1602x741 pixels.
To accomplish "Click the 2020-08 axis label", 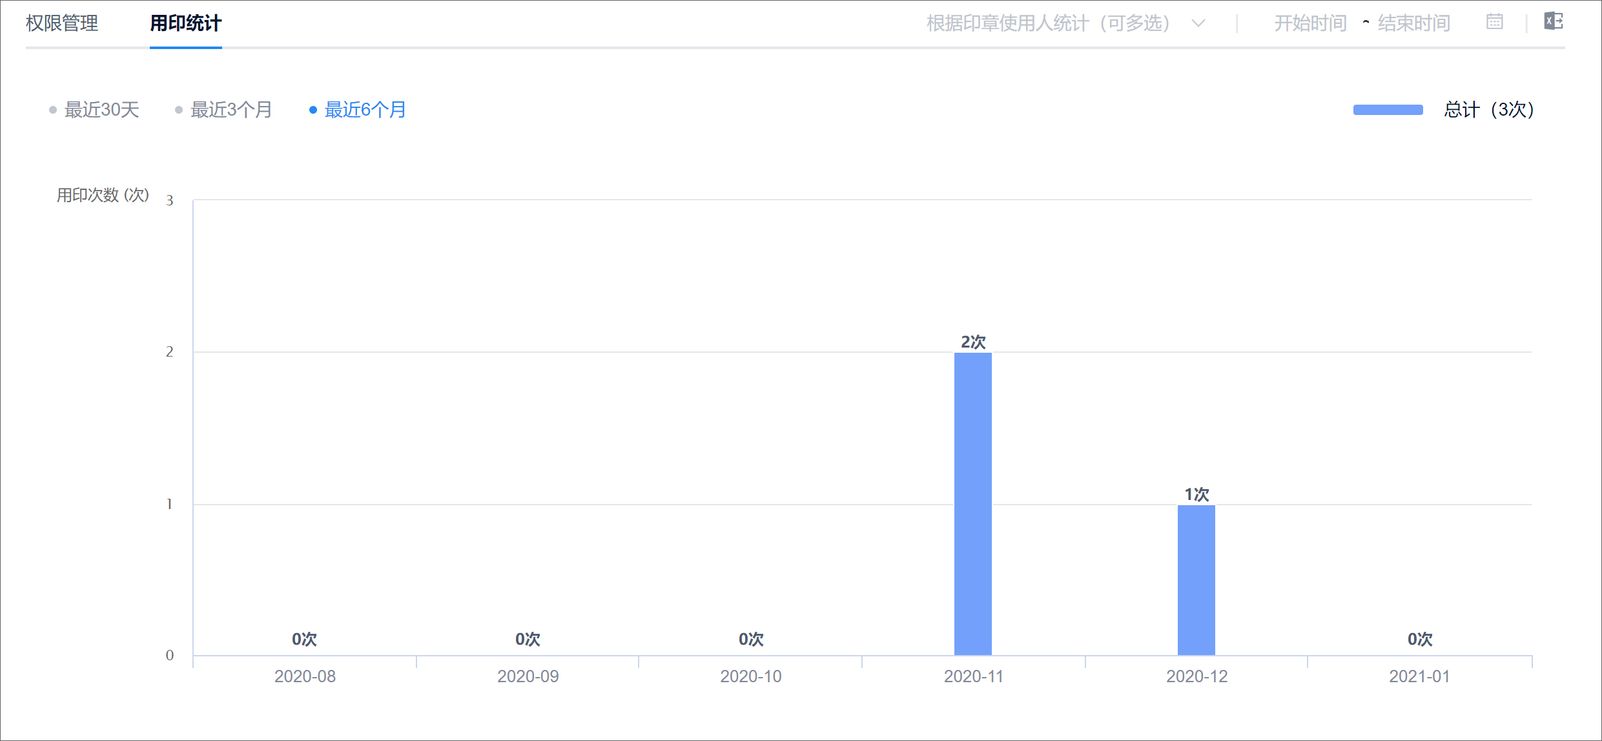I will (305, 676).
